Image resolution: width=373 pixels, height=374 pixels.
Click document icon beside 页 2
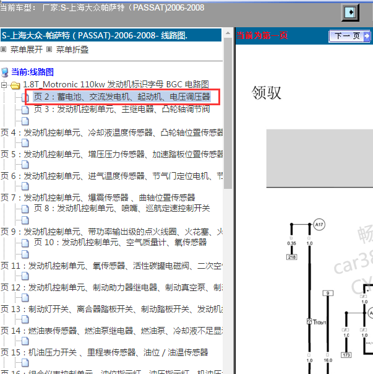tap(25, 97)
